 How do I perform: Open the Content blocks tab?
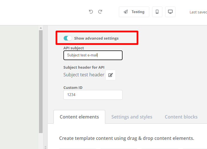[181, 117]
